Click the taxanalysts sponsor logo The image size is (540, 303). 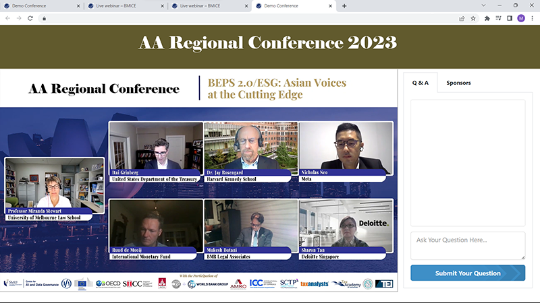[315, 284]
